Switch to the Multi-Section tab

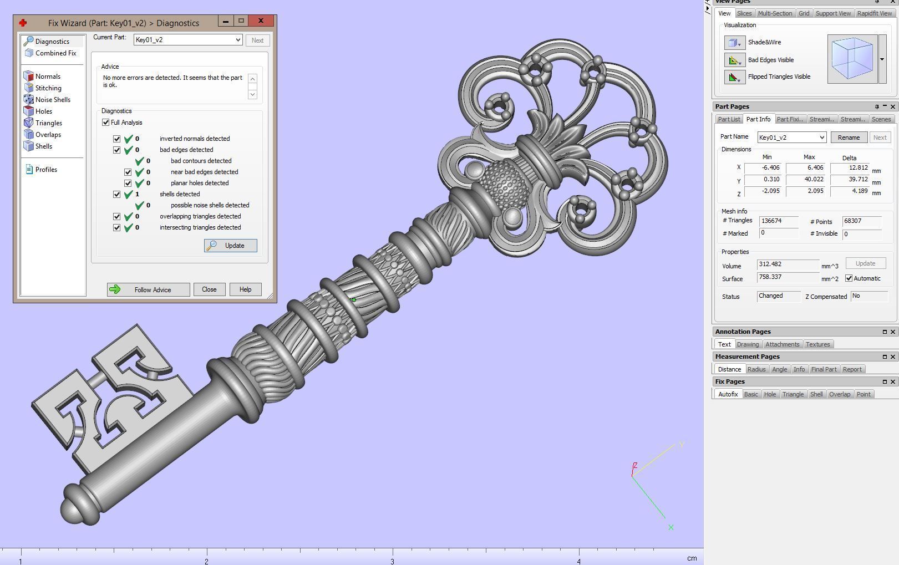[774, 13]
